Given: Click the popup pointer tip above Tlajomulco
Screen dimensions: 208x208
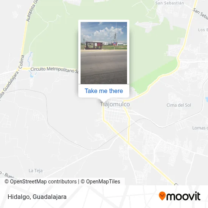Looking at the screenshot, I should tap(104, 101).
